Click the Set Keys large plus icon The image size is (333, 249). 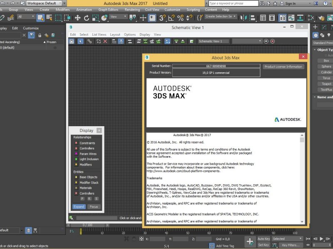point(250,242)
